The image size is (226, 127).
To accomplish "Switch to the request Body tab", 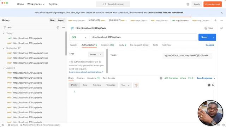I will [x=122, y=45].
